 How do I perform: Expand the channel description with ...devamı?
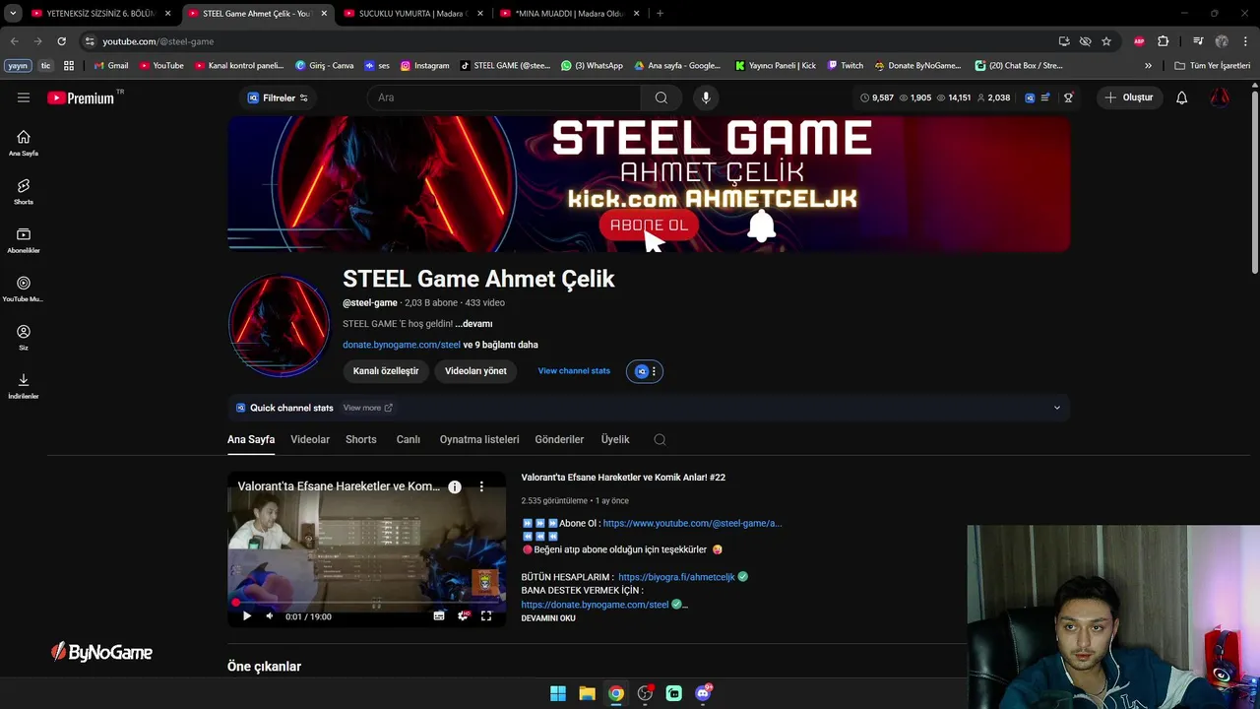tap(473, 324)
